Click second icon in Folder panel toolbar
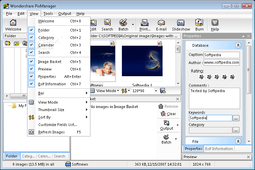 (16, 43)
